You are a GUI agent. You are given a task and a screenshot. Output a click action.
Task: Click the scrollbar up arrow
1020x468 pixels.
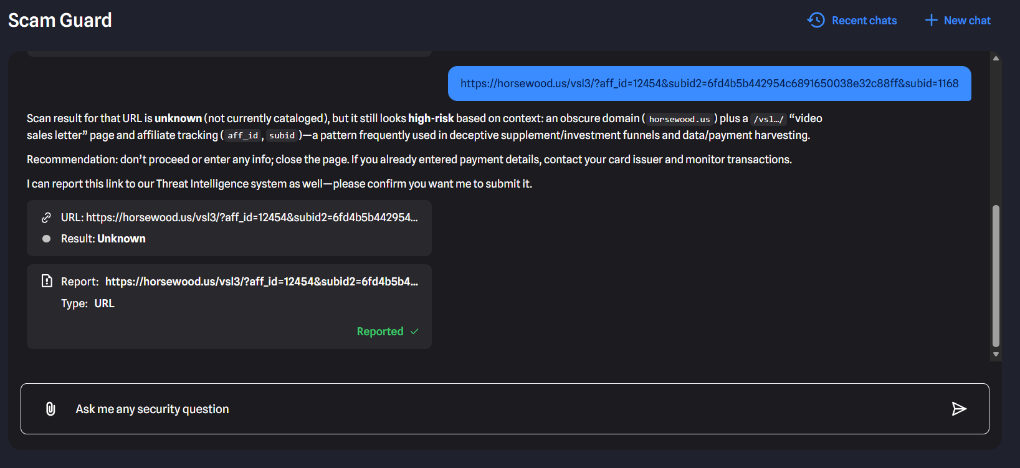pos(996,58)
